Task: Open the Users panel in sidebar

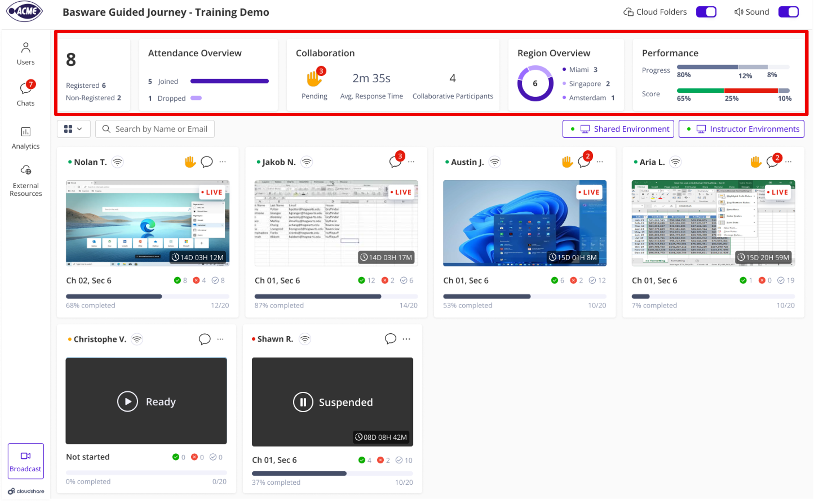Action: [25, 53]
